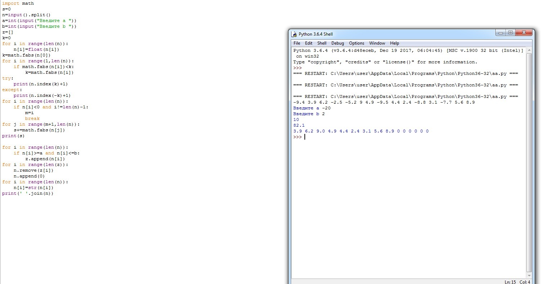This screenshot has width=544, height=284.
Task: Minimize the Python 3.6.4 Shell window
Action: point(501,33)
